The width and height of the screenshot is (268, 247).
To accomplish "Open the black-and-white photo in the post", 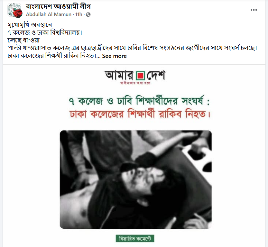I will point(136,179).
